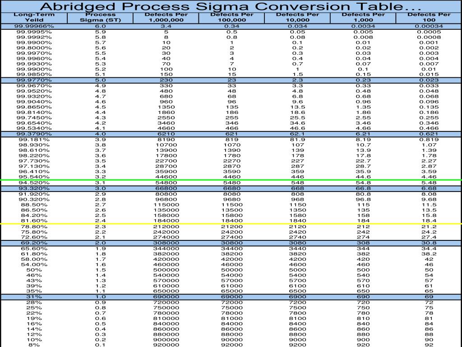Click the 'Defects Per 1,000,000' column header

[166, 18]
